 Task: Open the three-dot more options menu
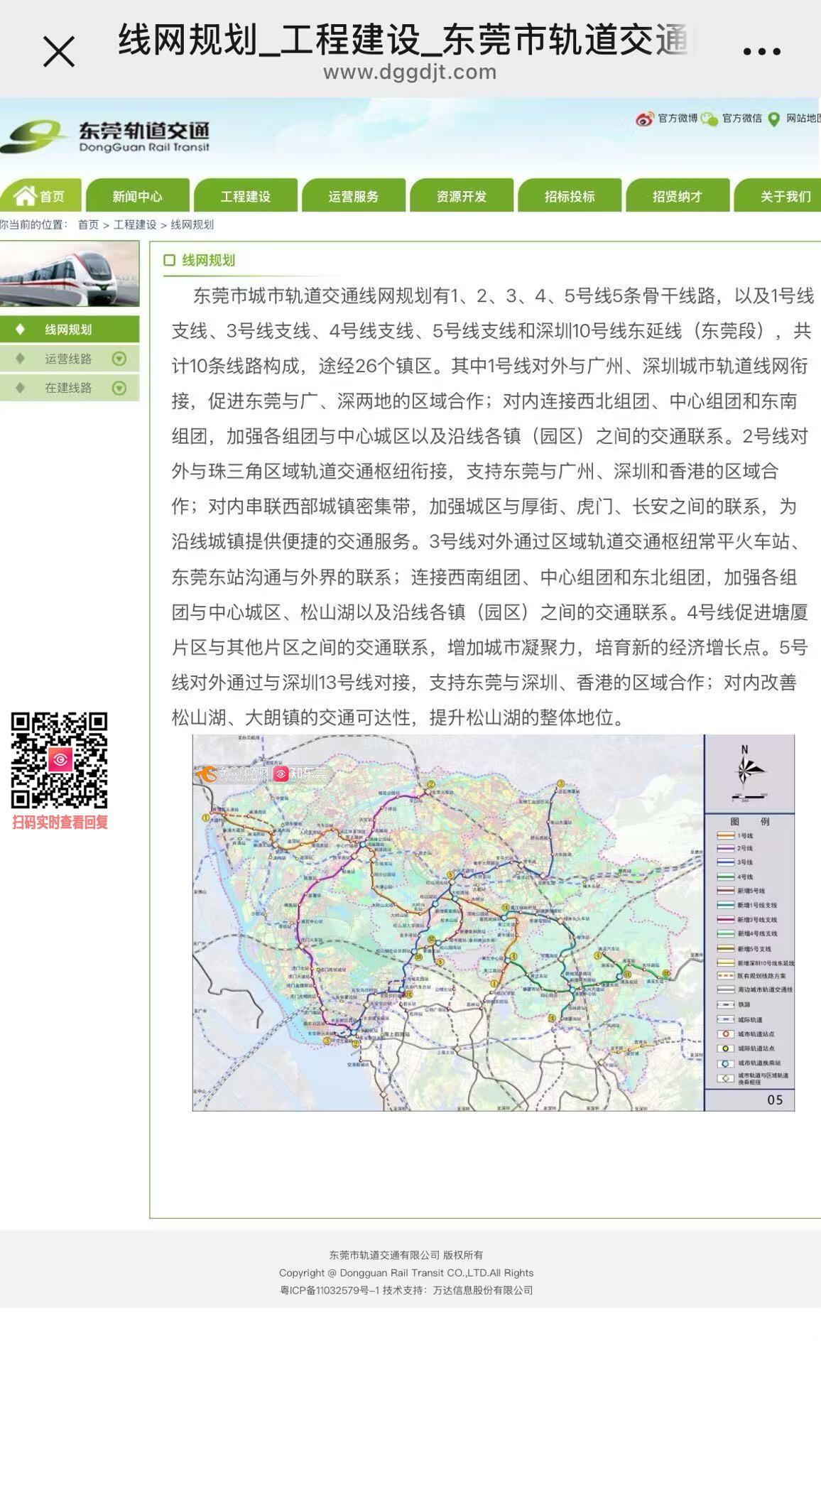click(x=761, y=52)
